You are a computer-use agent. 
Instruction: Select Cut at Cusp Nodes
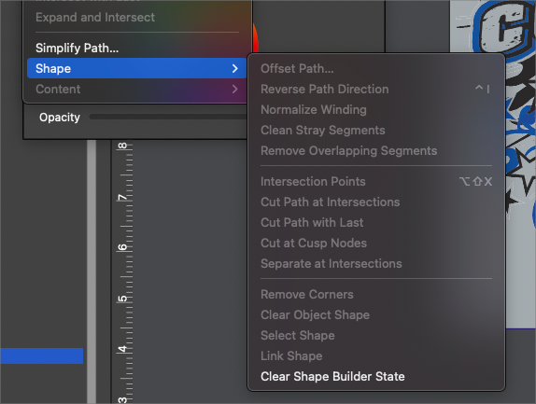point(314,243)
